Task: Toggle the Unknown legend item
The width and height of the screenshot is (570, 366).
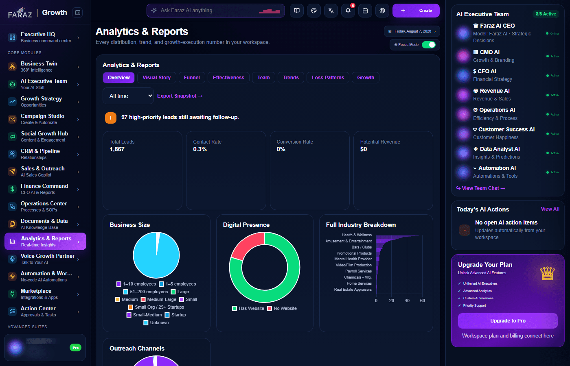Action: click(x=156, y=322)
